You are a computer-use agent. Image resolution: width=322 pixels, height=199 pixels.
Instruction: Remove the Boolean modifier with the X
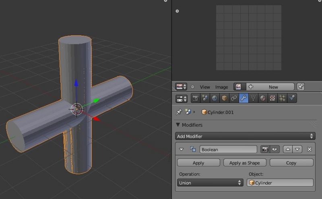pyautogui.click(x=309, y=149)
